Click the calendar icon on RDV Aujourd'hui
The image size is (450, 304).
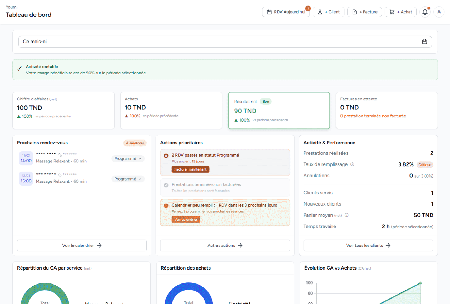point(269,12)
